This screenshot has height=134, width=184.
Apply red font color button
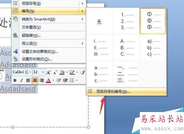click(49, 81)
